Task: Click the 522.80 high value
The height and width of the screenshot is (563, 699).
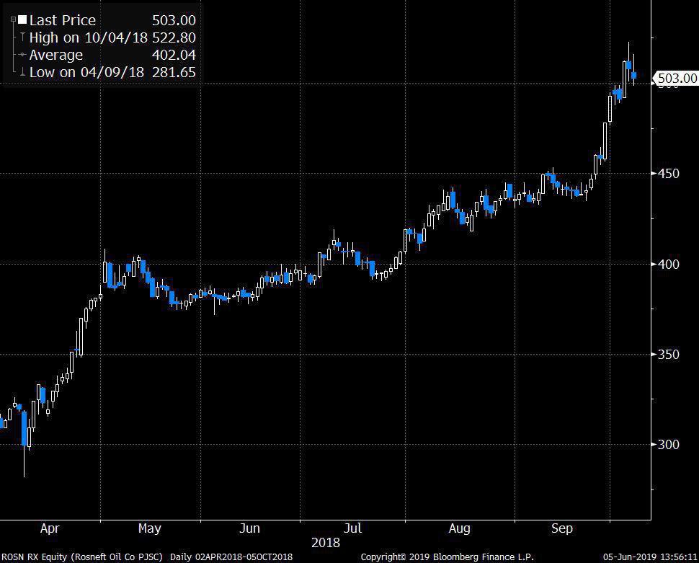Action: pos(174,37)
